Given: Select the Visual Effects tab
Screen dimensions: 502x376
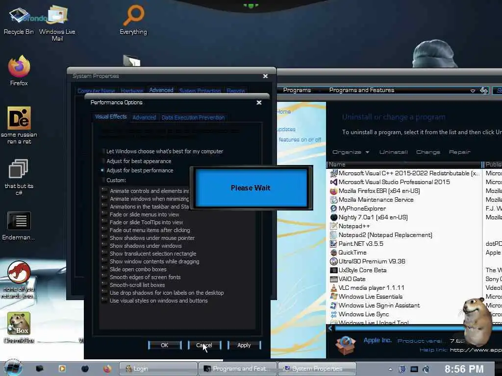Looking at the screenshot, I should click(x=111, y=117).
